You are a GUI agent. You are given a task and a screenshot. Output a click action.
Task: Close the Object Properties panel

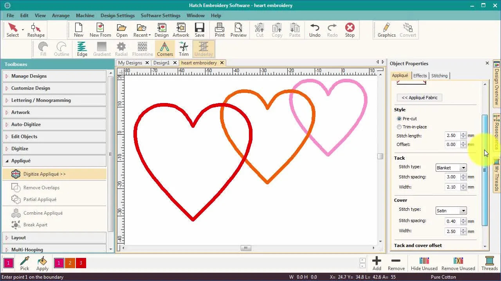487,63
